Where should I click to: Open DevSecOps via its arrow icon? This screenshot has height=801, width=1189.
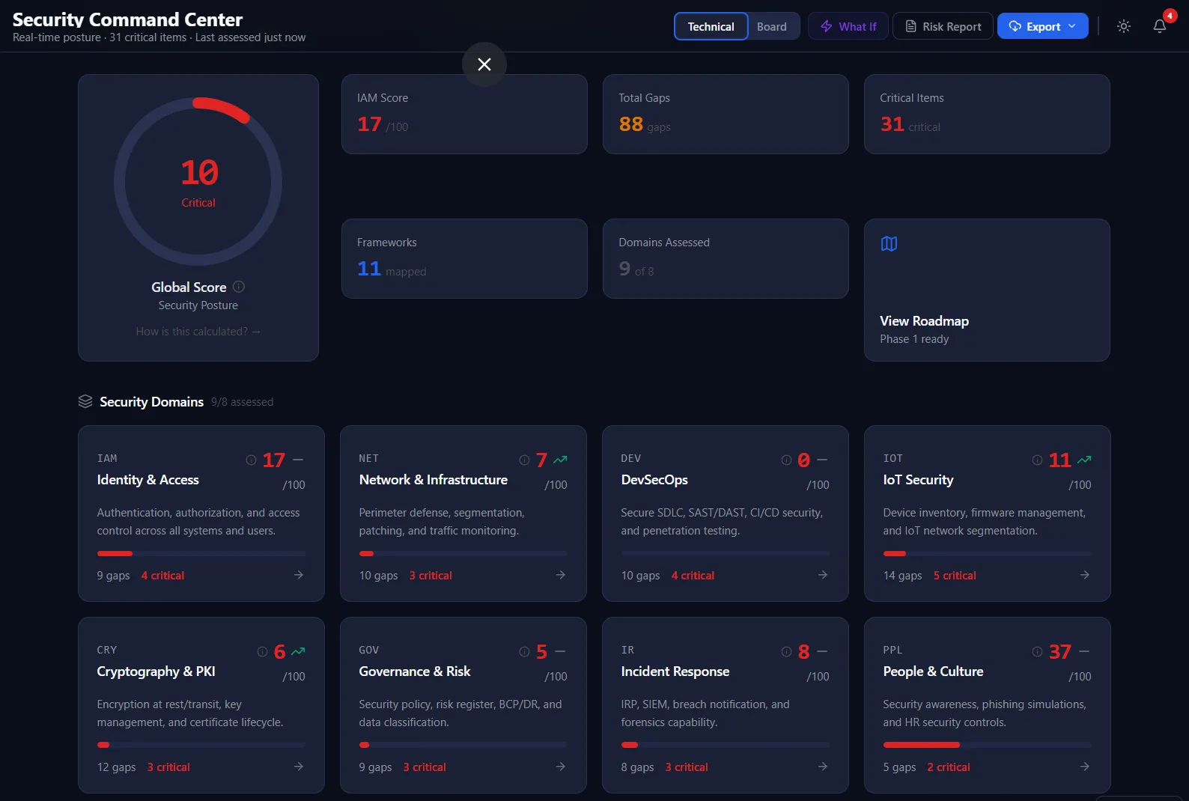pos(823,575)
